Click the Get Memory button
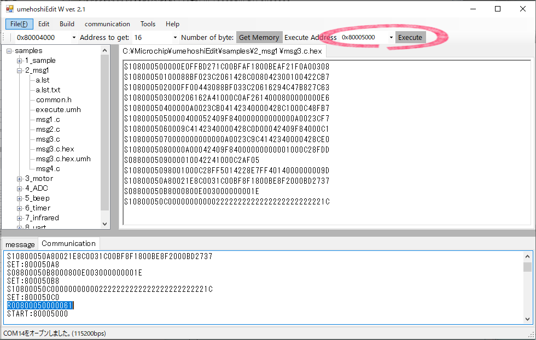 tap(259, 37)
